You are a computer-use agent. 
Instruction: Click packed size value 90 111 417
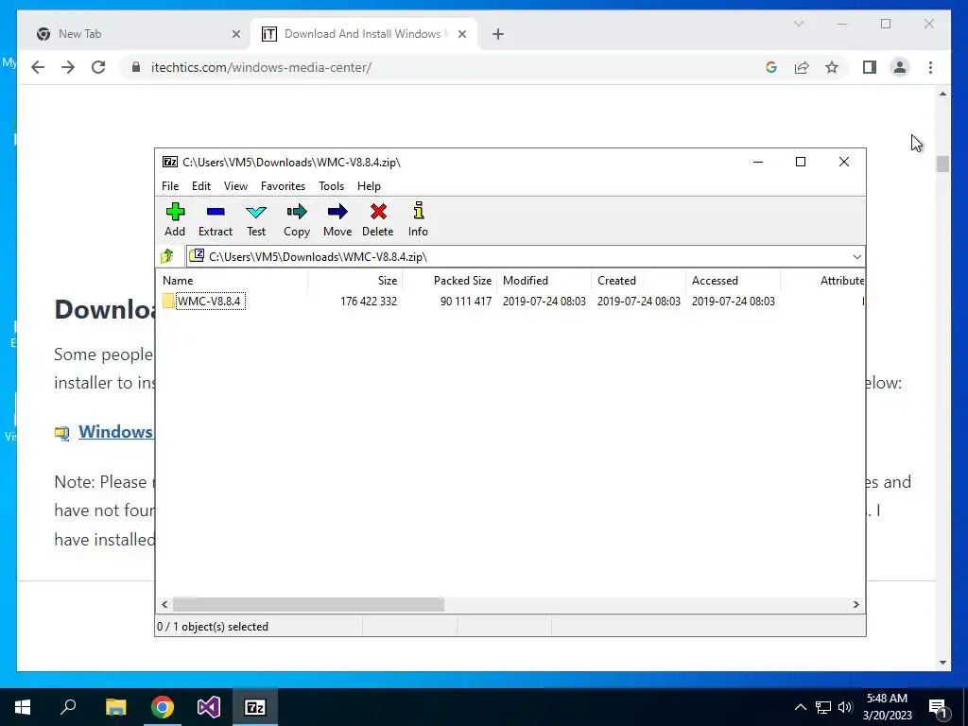tap(466, 302)
